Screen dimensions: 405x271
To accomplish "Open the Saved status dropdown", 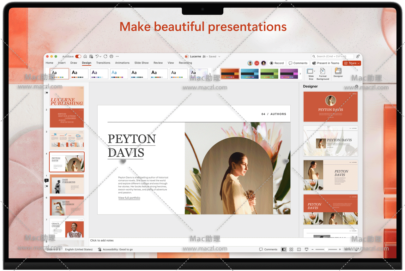I will (219, 57).
